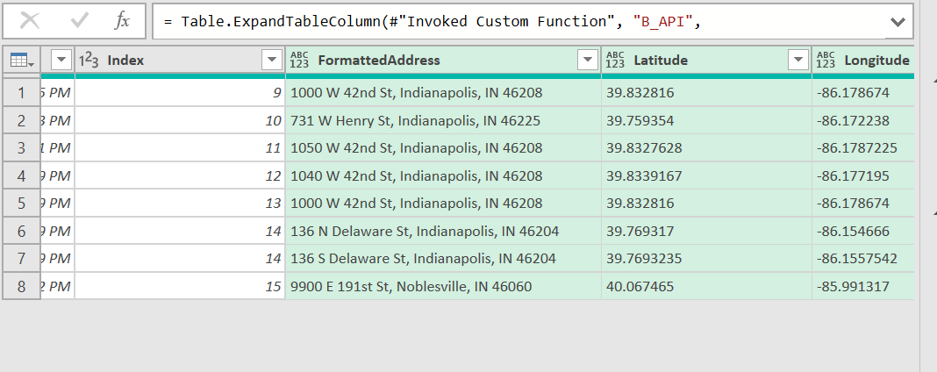The width and height of the screenshot is (937, 372).
Task: Select row number 5
Action: click(22, 203)
